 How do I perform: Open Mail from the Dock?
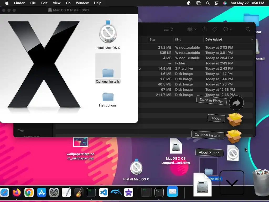pos(172,191)
